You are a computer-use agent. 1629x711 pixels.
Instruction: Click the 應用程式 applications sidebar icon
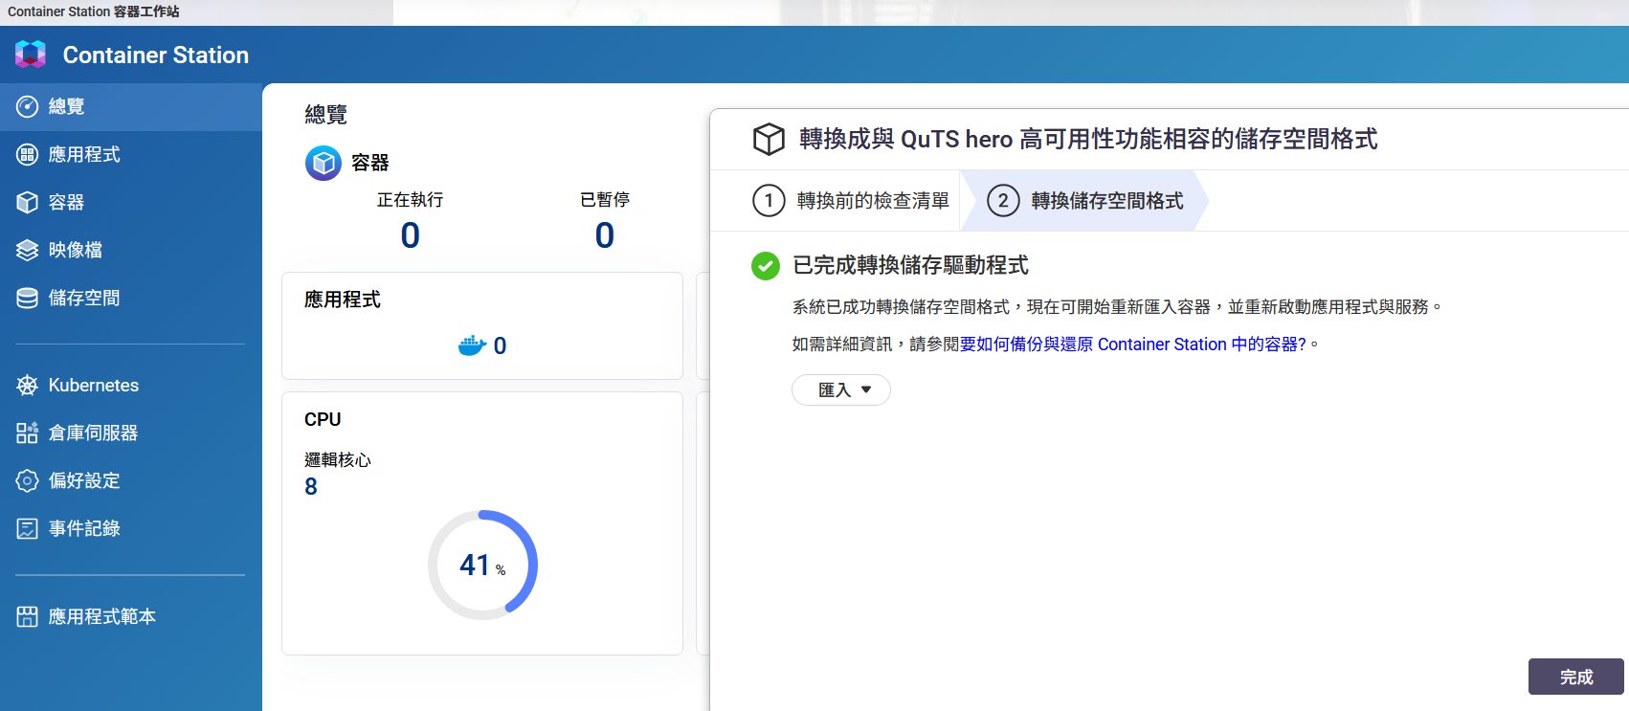pyautogui.click(x=28, y=154)
